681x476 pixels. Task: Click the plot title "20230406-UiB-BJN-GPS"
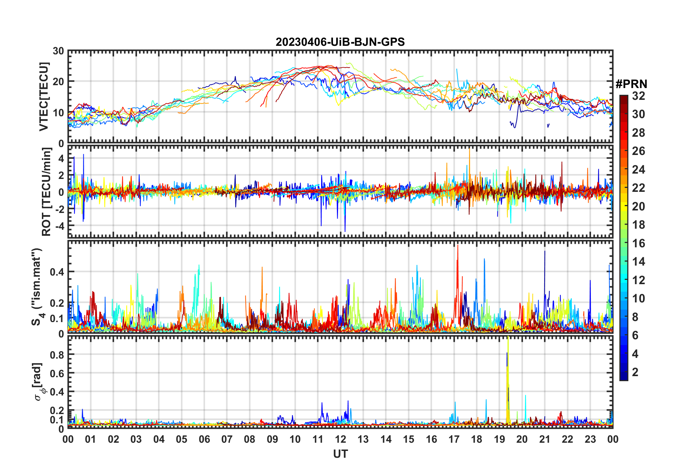340,42
